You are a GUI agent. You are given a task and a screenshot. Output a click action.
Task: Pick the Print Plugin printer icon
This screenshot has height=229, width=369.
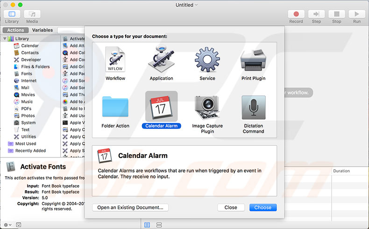pos(253,60)
